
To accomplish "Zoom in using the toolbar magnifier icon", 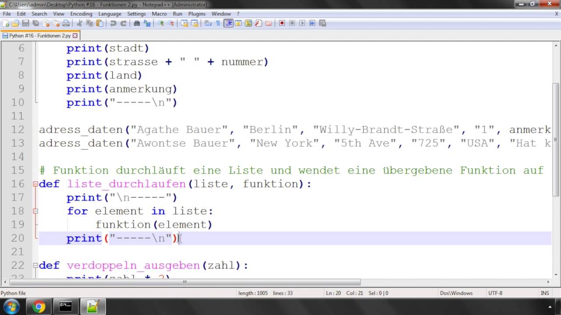I will 161,23.
